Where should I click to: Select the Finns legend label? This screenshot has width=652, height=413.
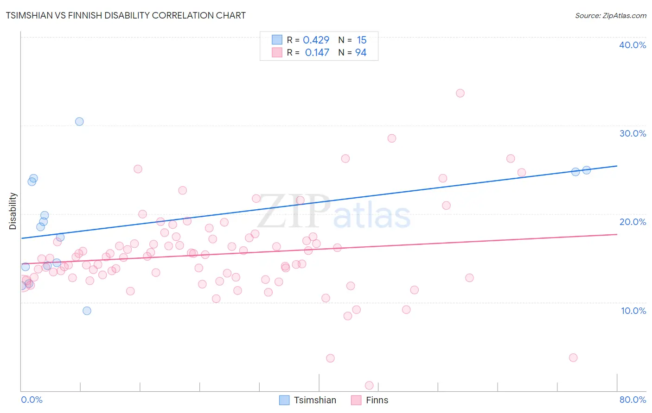tap(377, 400)
